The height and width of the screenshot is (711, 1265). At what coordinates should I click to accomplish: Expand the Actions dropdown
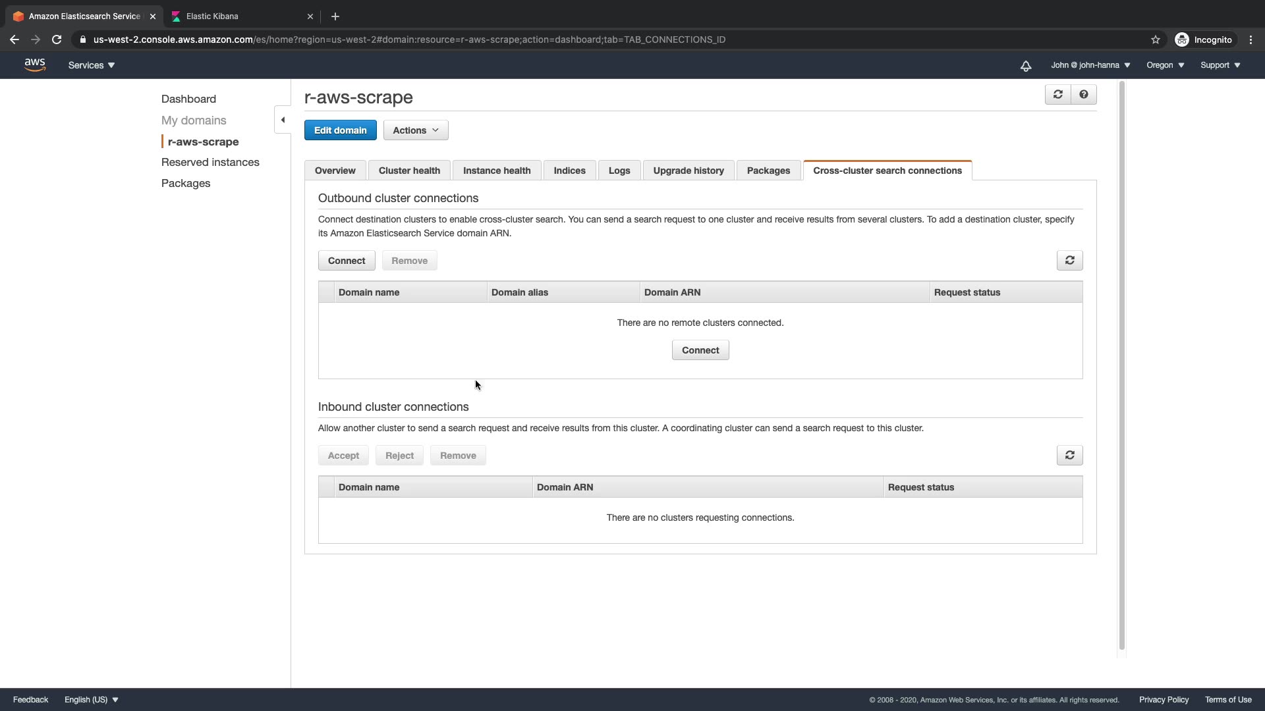pos(415,130)
